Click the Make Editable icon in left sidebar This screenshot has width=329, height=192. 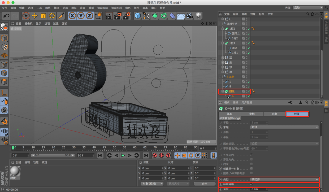[4, 27]
